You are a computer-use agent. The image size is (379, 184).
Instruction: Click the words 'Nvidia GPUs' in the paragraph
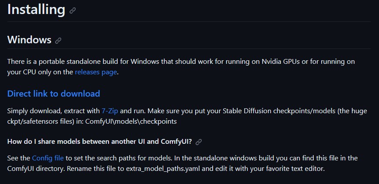pos(281,62)
